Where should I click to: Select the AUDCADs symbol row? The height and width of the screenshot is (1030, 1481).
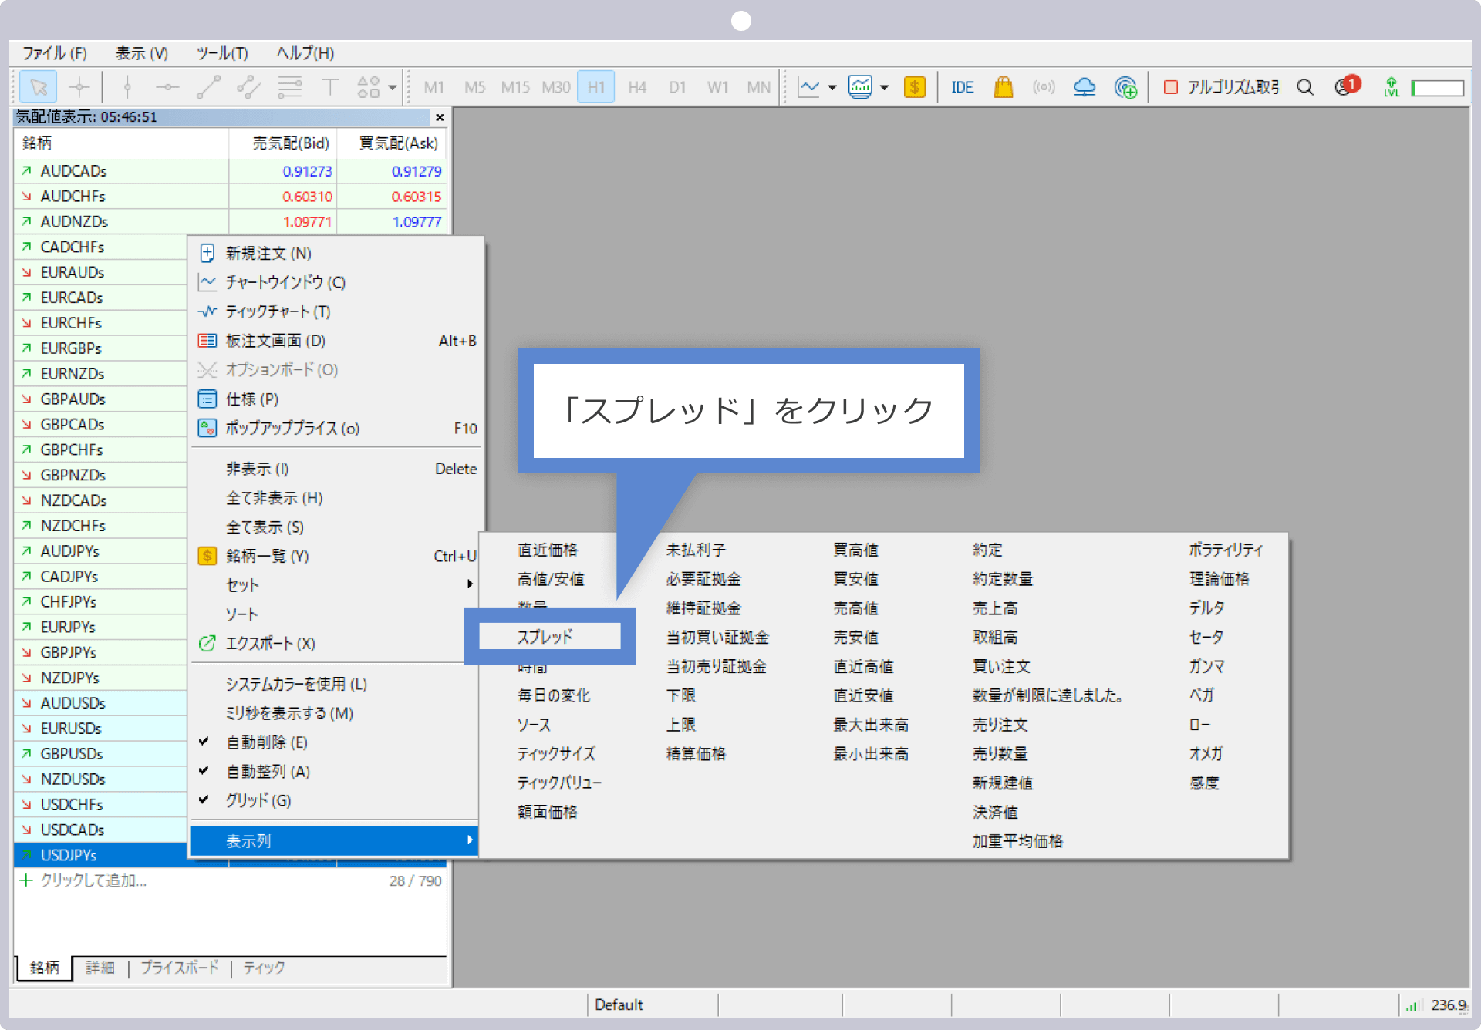(x=230, y=171)
